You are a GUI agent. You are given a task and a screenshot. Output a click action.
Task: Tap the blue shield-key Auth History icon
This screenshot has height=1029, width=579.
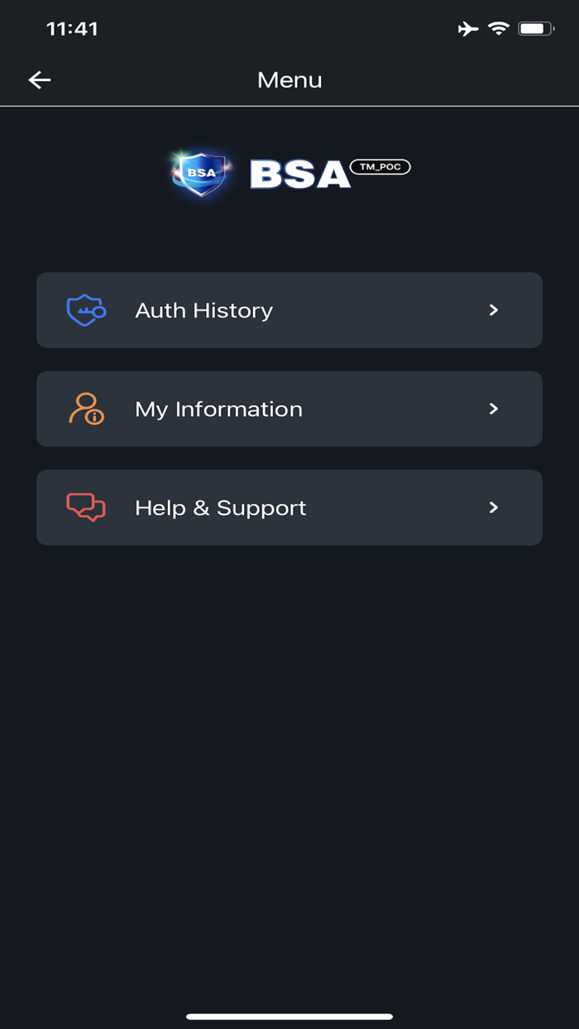(x=86, y=310)
